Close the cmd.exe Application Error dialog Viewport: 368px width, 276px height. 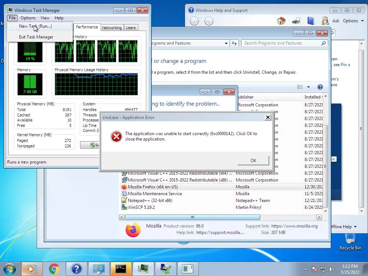268,118
